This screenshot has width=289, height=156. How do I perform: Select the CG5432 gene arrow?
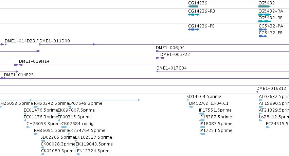pyautogui.click(x=265, y=6)
